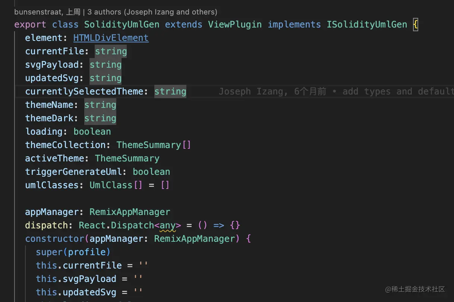Click the extends keyword
Image resolution: width=454 pixels, height=302 pixels.
[x=184, y=25]
